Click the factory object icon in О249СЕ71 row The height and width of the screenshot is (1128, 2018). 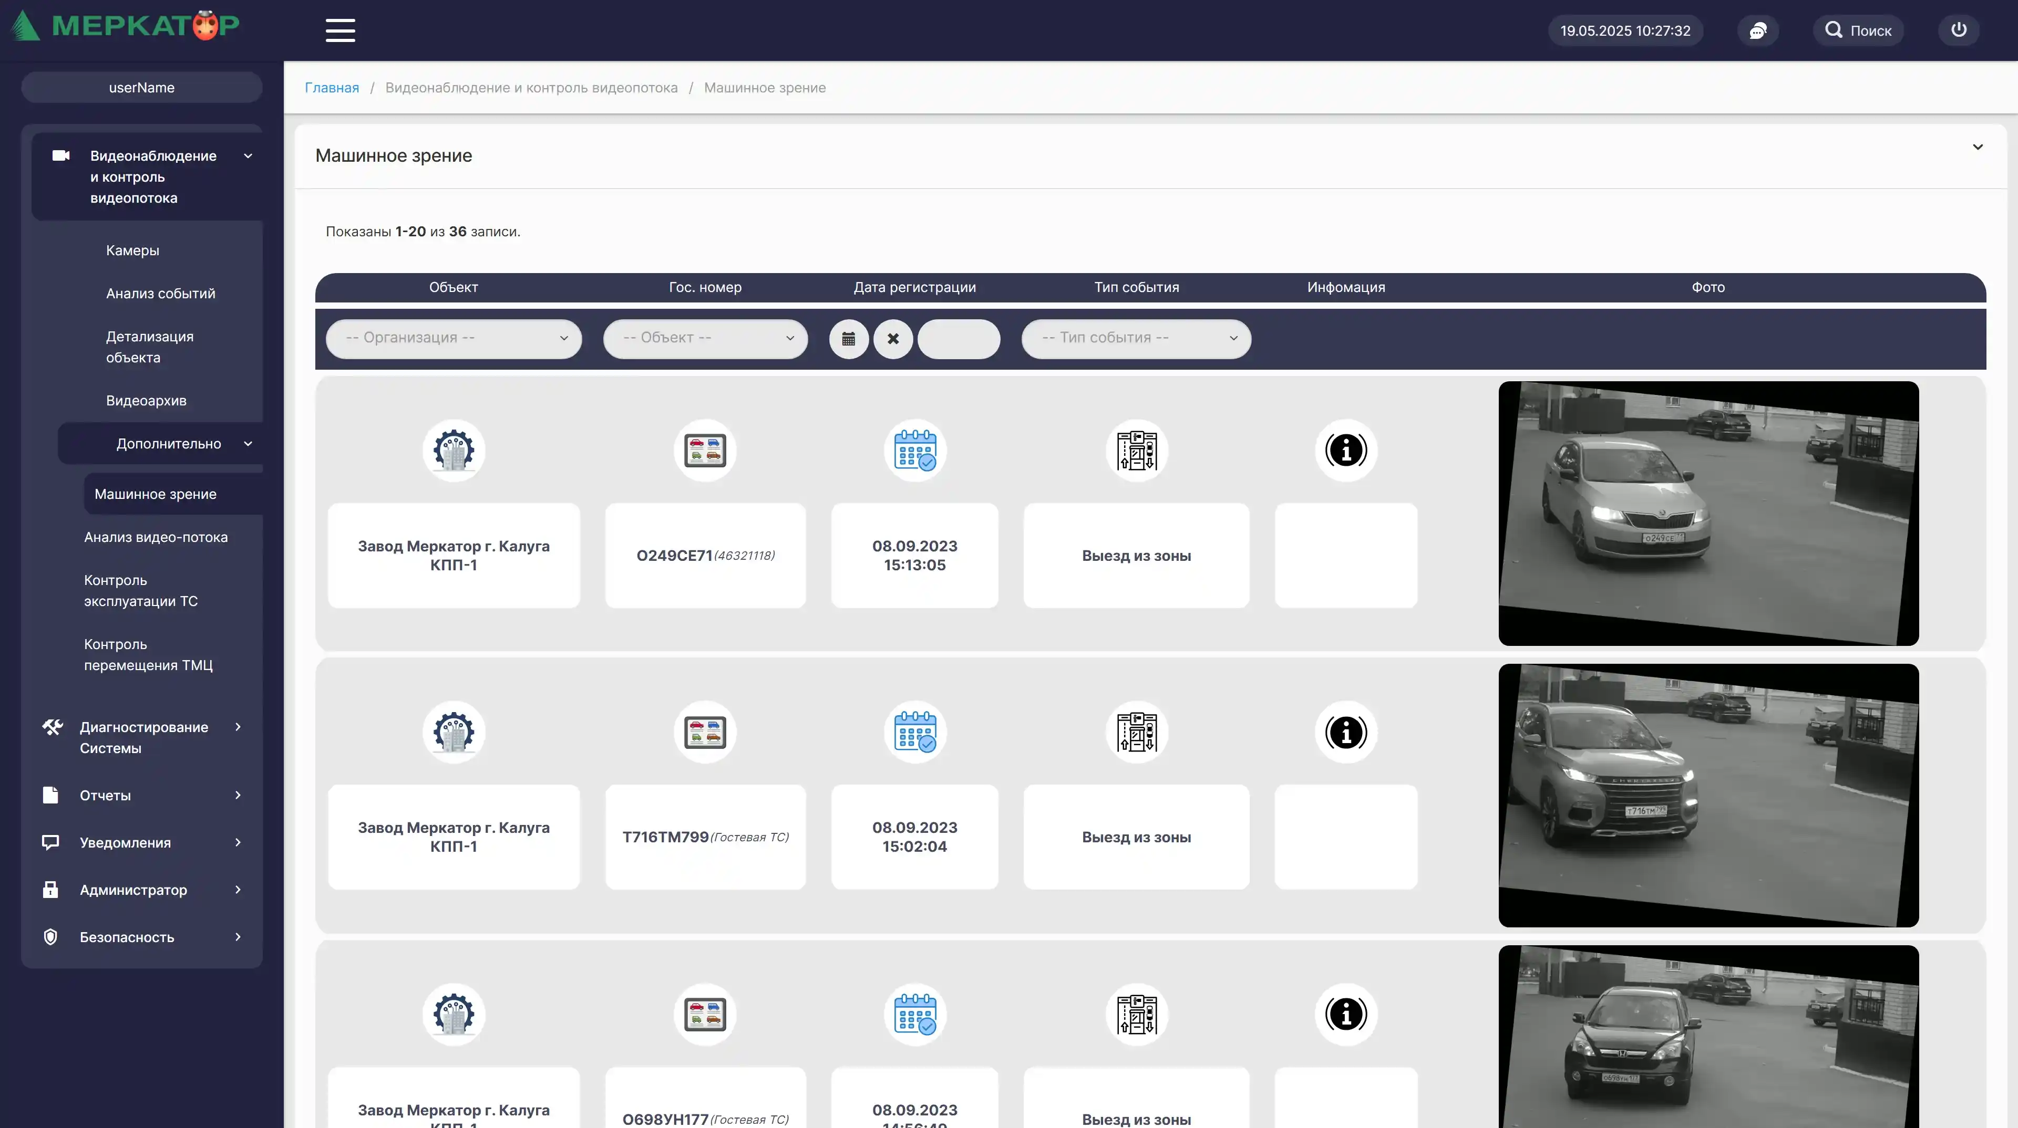[x=454, y=451]
